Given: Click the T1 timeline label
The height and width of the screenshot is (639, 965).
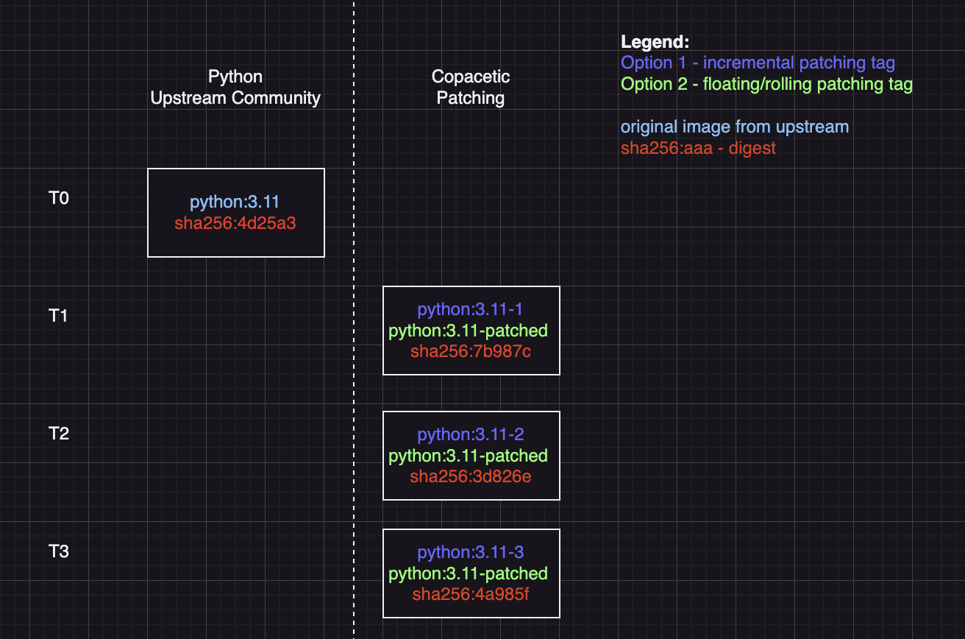Looking at the screenshot, I should [x=59, y=316].
